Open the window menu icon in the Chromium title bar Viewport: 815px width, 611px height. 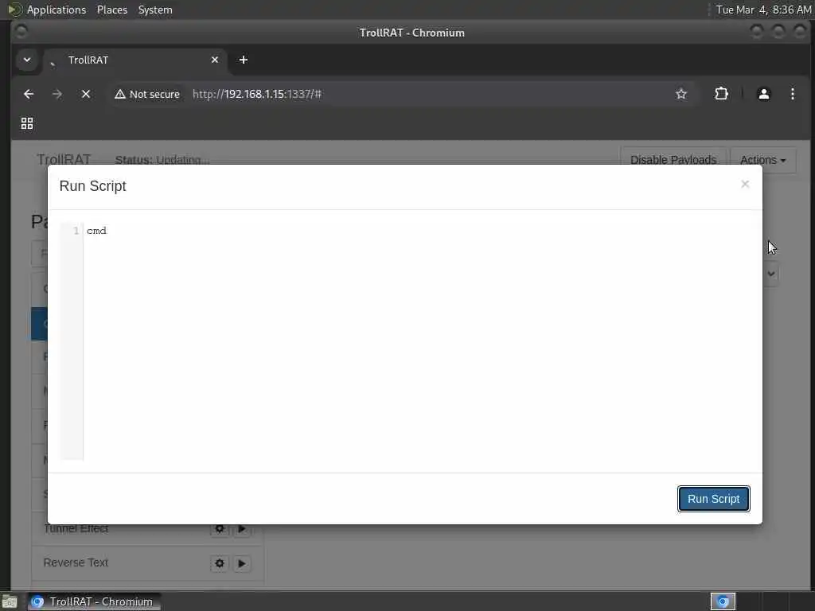[21, 32]
